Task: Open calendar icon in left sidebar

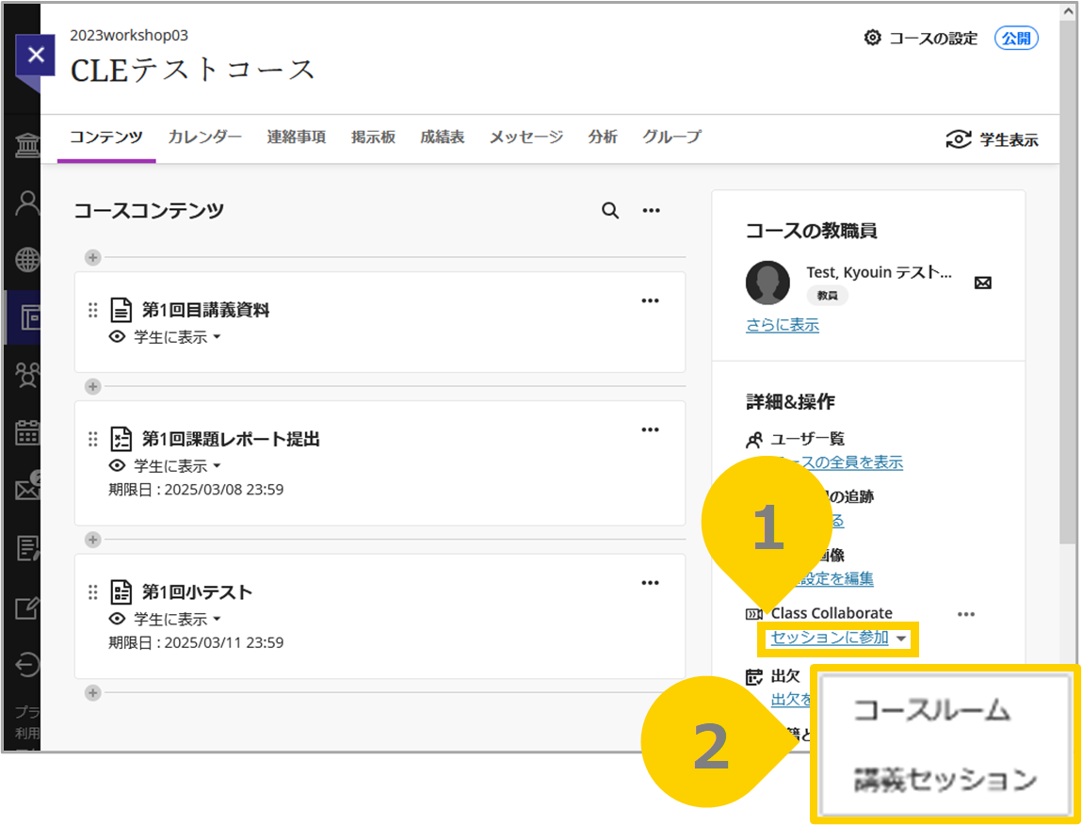Action: coord(27,433)
